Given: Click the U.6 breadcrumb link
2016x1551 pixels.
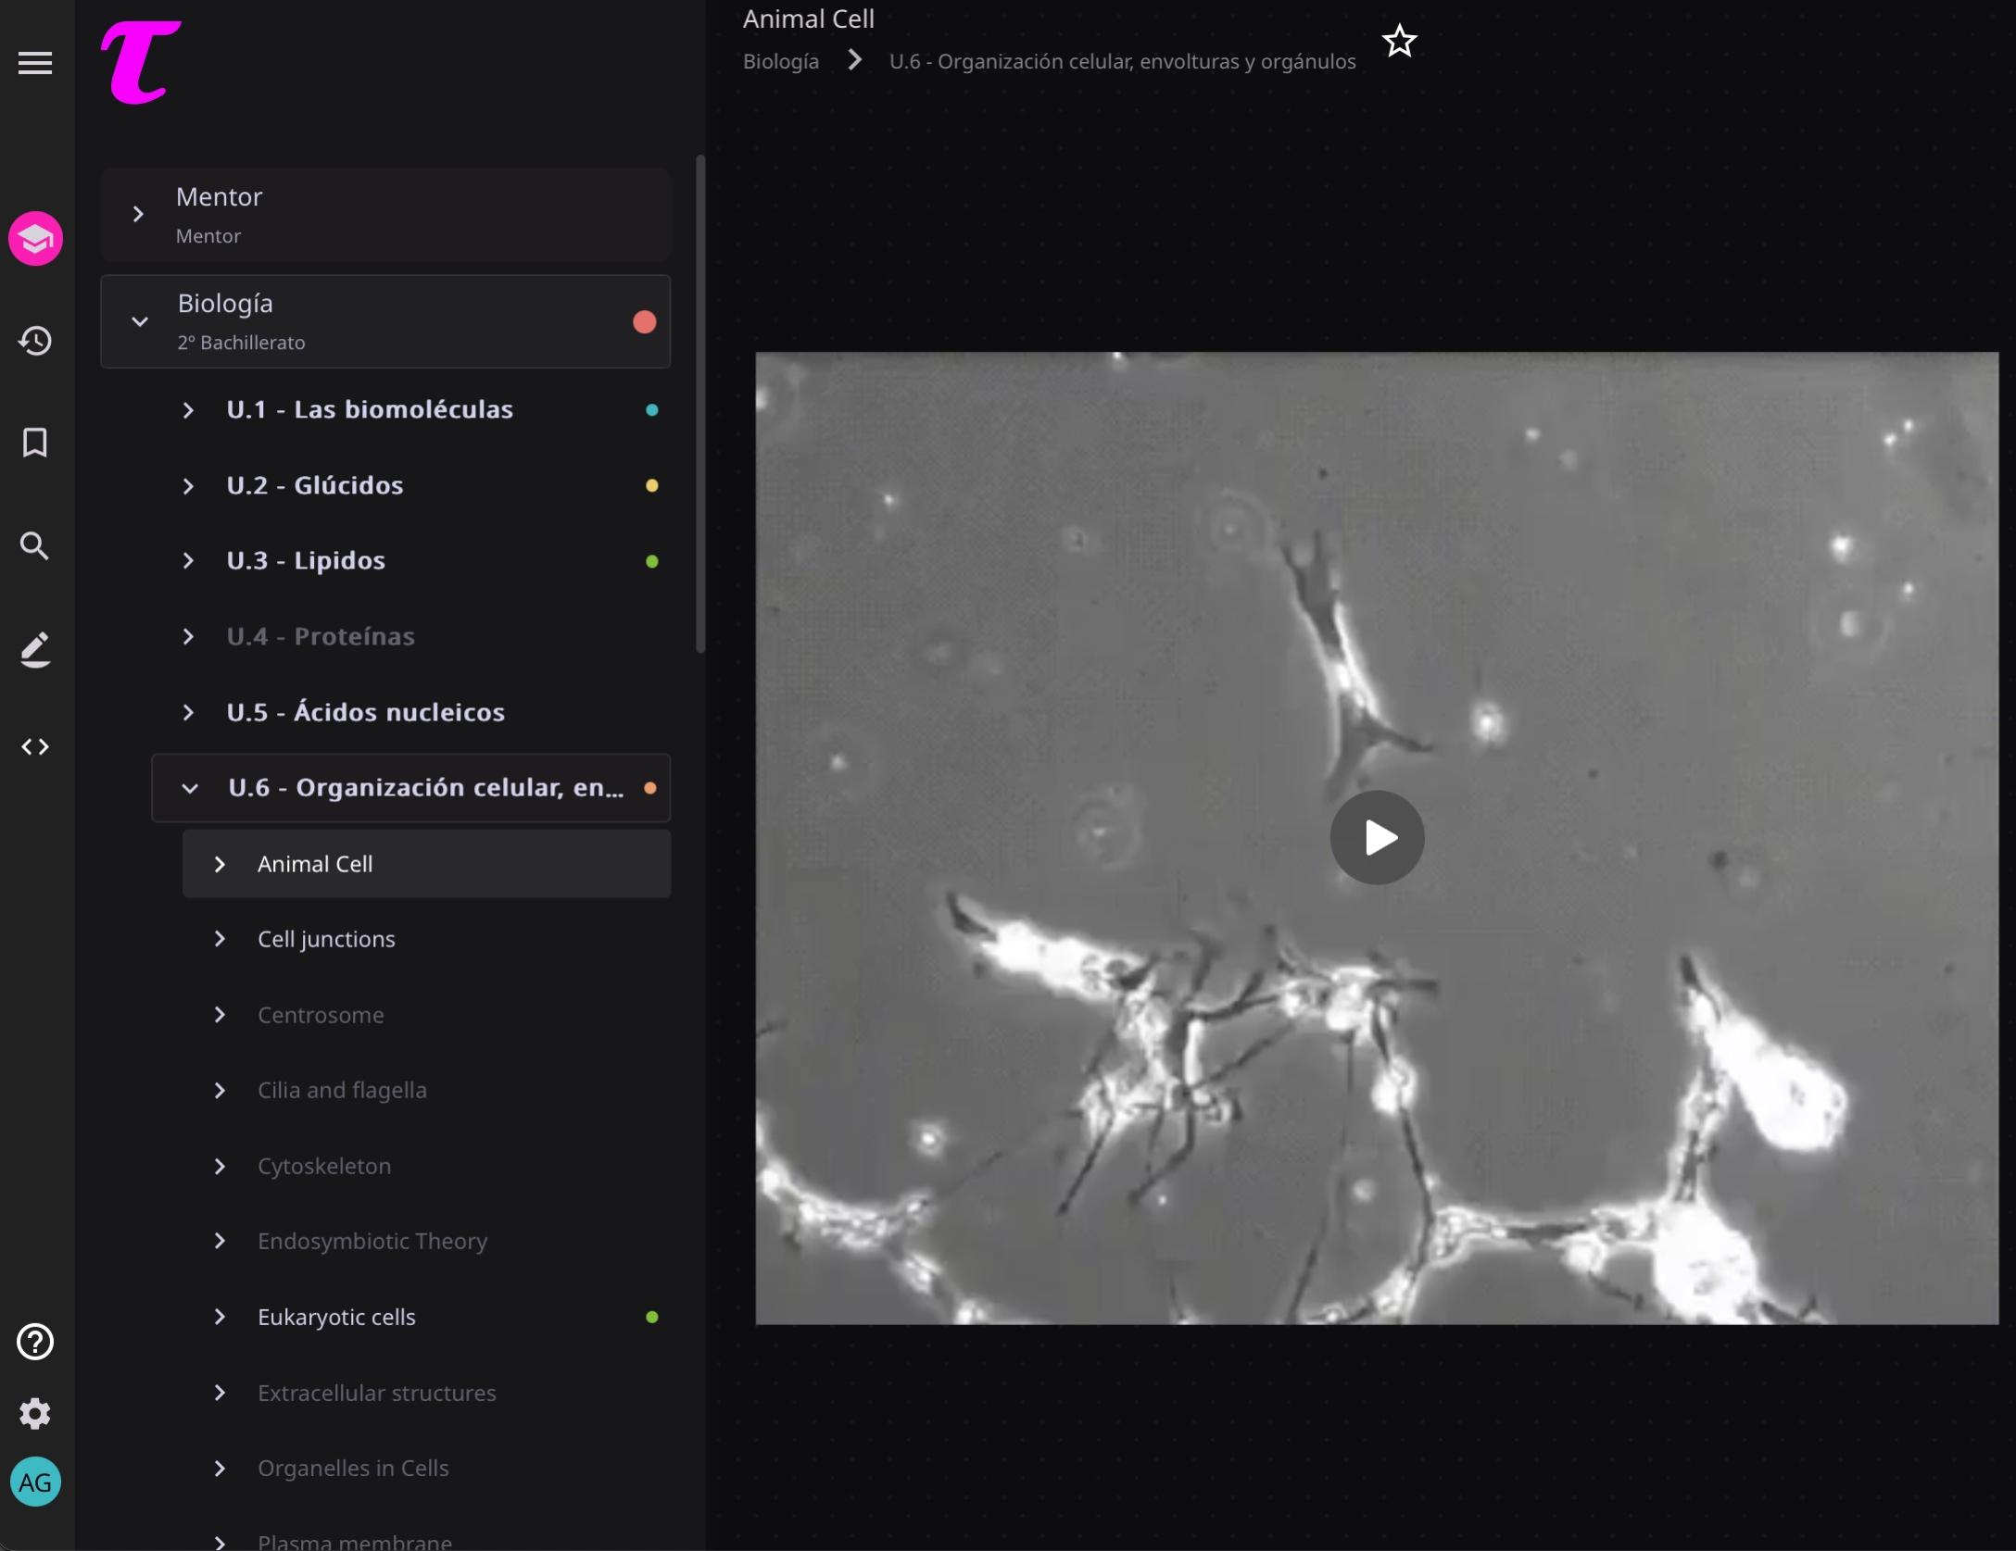Looking at the screenshot, I should pyautogui.click(x=1122, y=61).
